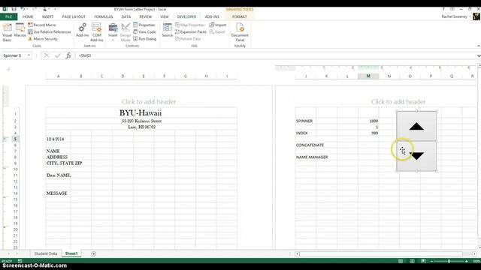
Task: Select the Sheet1 tab
Action: tap(71, 253)
